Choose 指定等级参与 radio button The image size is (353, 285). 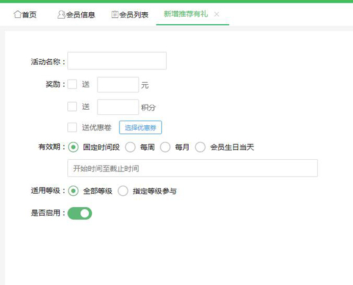point(123,191)
